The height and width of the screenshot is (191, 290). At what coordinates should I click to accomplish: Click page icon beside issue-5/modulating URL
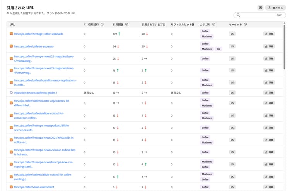point(11,58)
